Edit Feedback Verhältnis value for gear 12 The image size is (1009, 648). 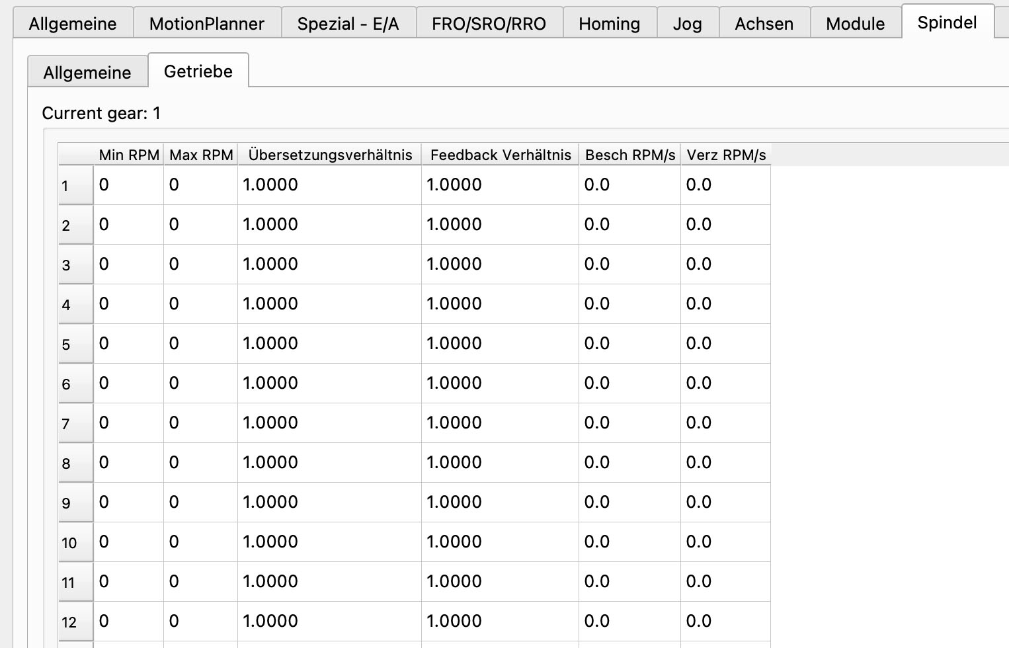(x=499, y=622)
